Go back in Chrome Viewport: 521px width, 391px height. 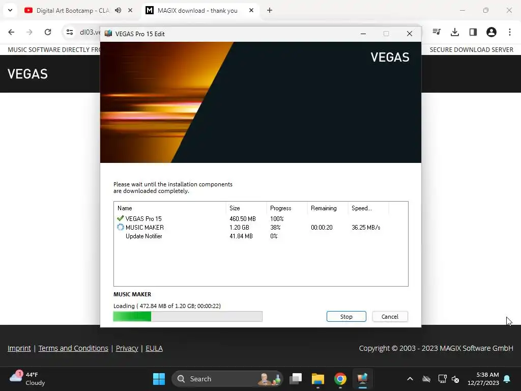[x=11, y=32]
